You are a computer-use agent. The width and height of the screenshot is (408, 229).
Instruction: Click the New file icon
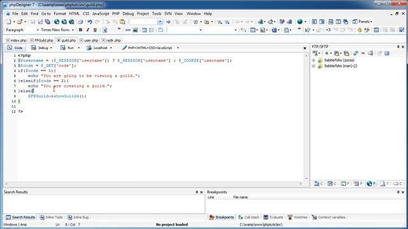coord(8,22)
